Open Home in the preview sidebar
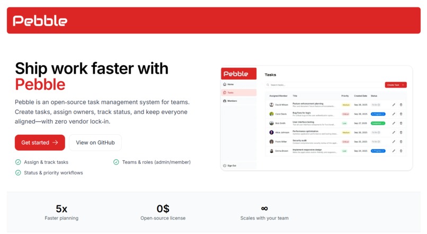427x234 pixels. (x=238, y=84)
